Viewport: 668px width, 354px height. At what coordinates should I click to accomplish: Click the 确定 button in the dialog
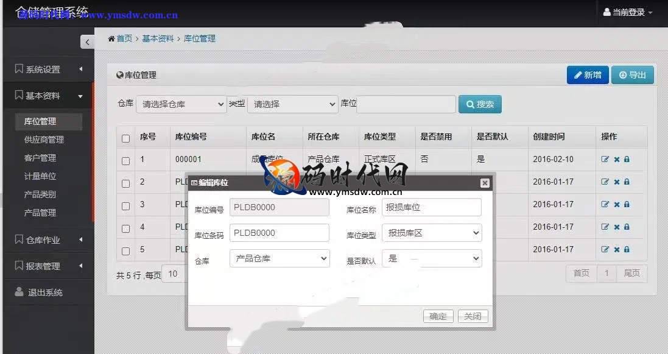click(x=438, y=316)
